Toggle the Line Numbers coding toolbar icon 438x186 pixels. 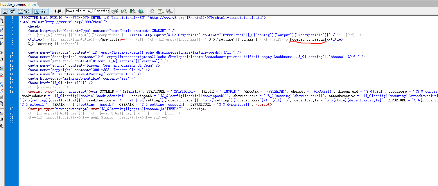(x=2, y=69)
